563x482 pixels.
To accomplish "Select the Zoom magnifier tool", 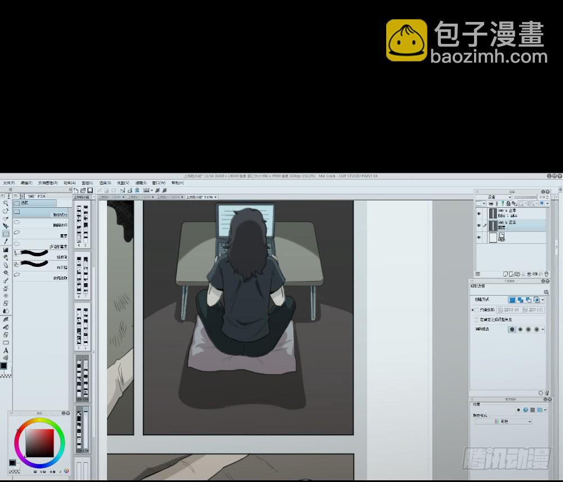I will 6,203.
